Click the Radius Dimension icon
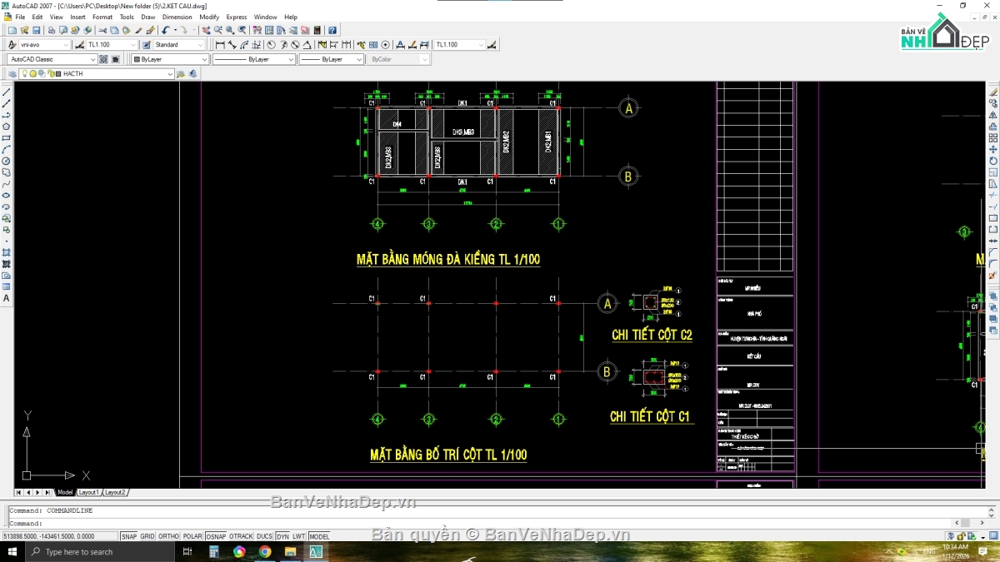Image resolution: width=1000 pixels, height=562 pixels. pos(271,44)
